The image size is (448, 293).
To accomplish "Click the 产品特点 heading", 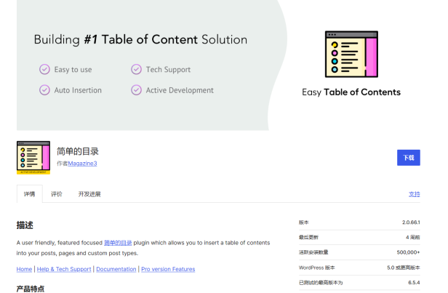I will (31, 289).
